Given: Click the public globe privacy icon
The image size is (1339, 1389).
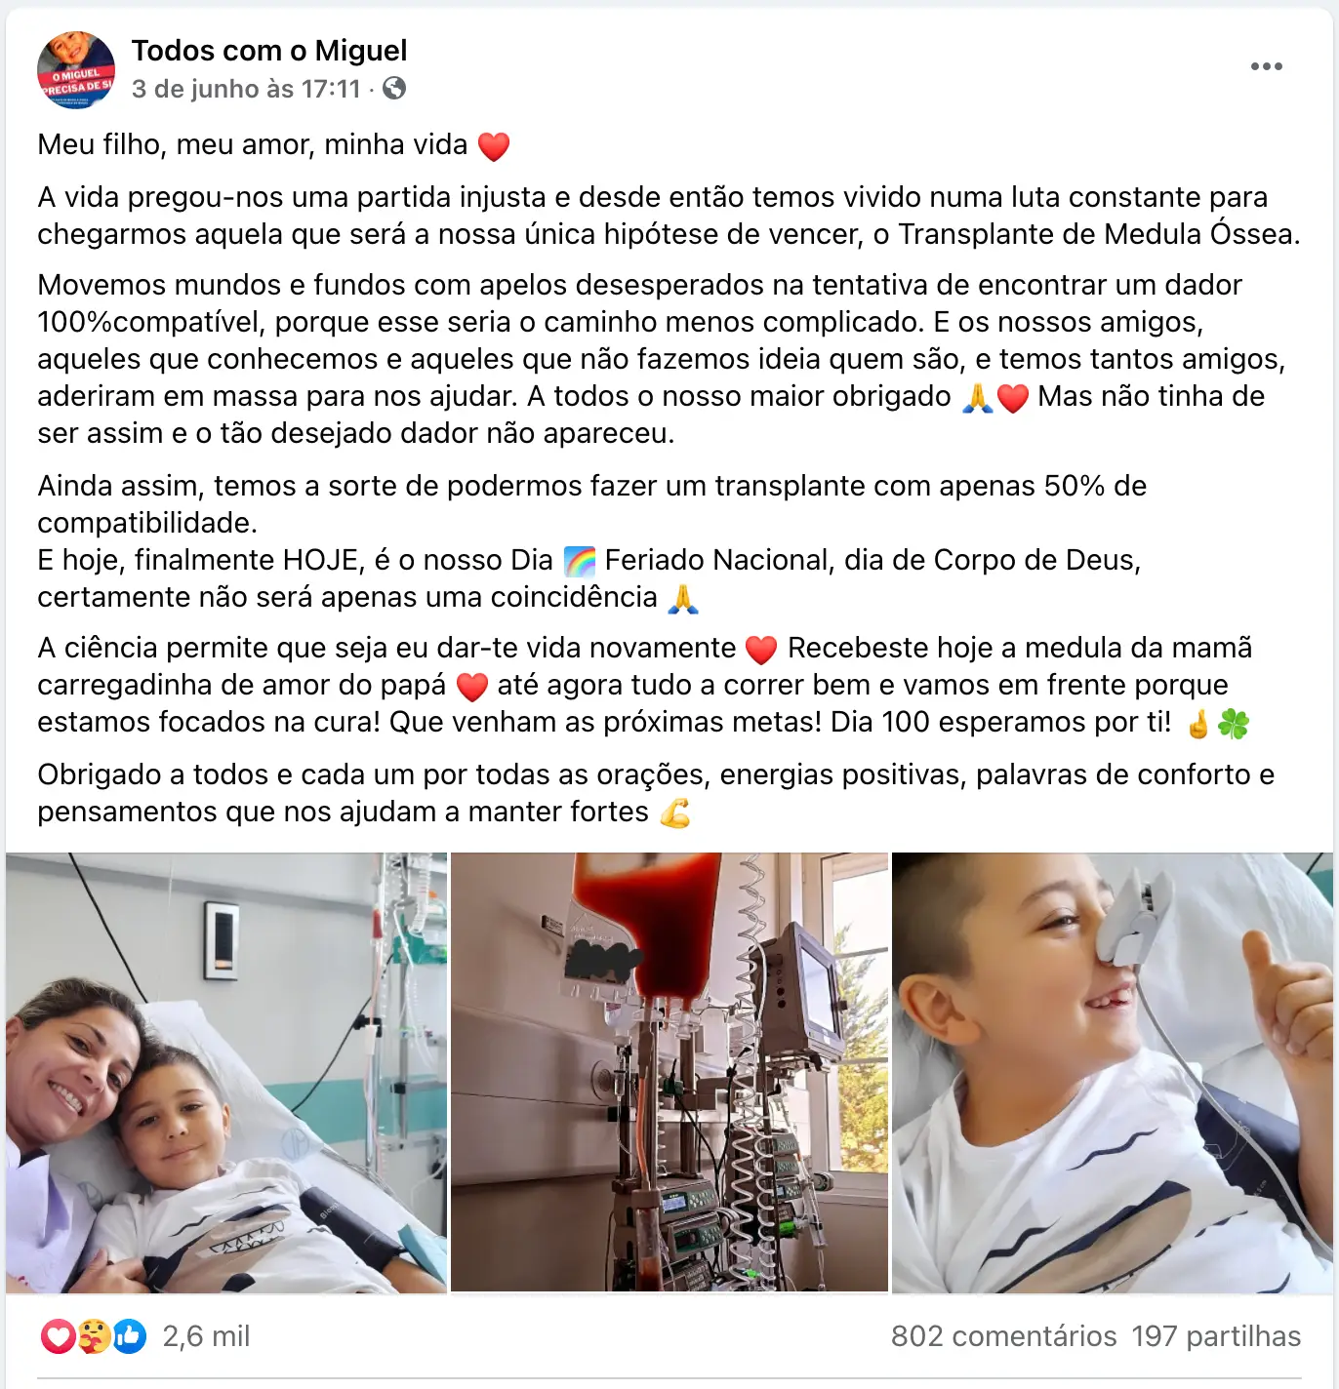Looking at the screenshot, I should (x=394, y=89).
